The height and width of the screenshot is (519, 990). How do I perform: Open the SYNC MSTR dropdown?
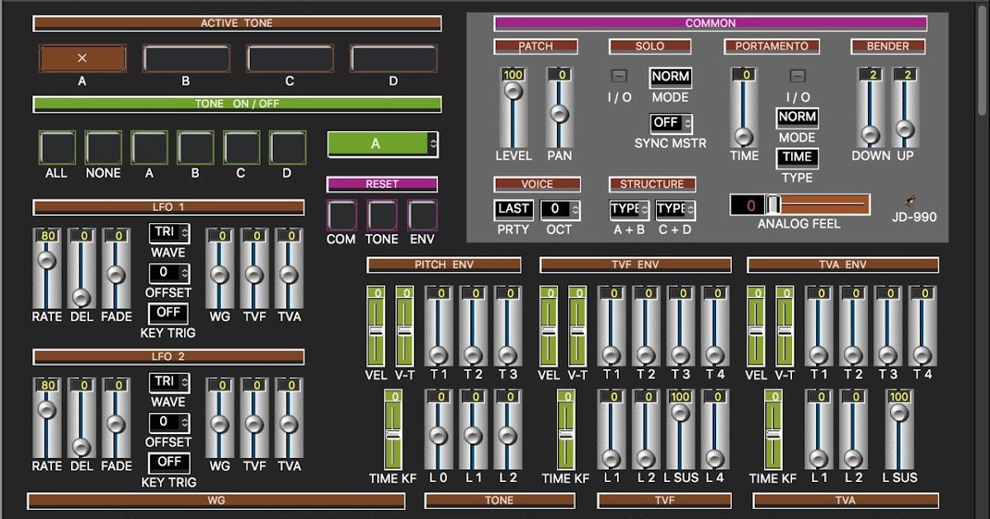(x=670, y=123)
